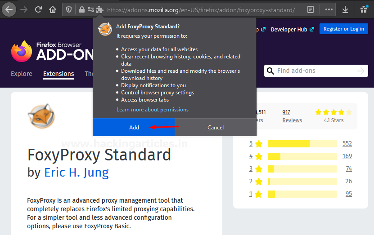Screen dimensions: 374x235
Task: Select the Extensions tab
Action: click(59, 74)
